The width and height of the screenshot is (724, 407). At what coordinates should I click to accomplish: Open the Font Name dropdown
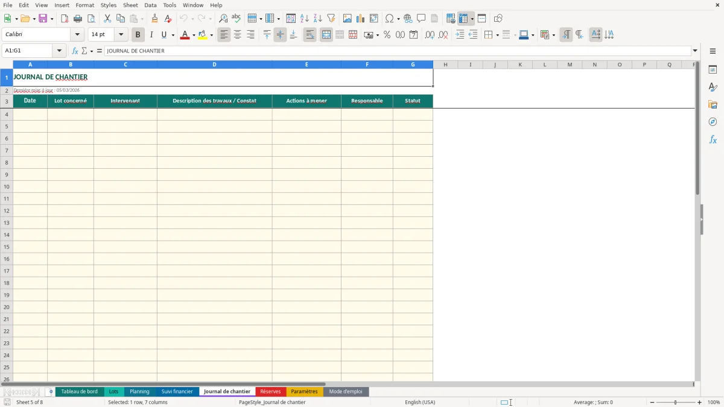click(x=77, y=35)
